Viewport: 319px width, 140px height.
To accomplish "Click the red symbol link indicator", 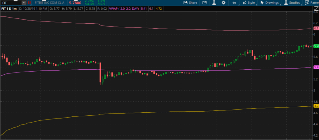I will tap(29, 2).
